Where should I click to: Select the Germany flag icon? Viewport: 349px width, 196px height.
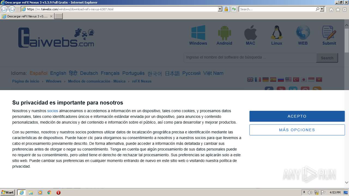[266, 79]
